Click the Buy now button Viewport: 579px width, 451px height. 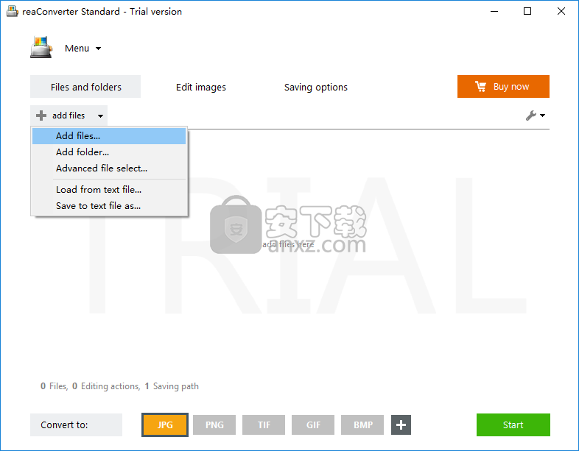click(503, 87)
